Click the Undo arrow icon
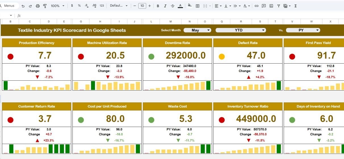The width and height of the screenshot is (344, 159). (x=23, y=6)
